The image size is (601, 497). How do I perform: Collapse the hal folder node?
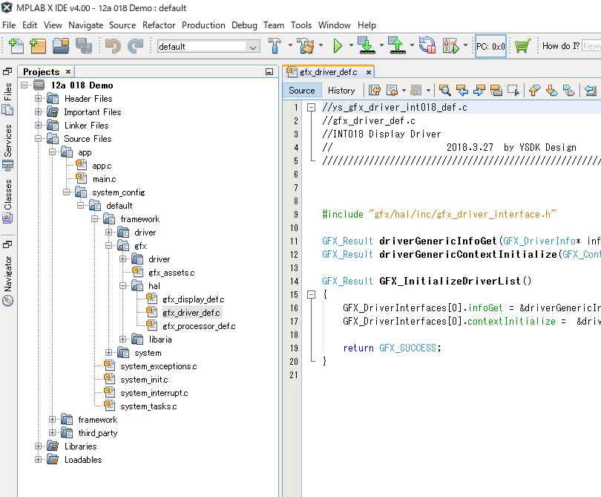122,286
